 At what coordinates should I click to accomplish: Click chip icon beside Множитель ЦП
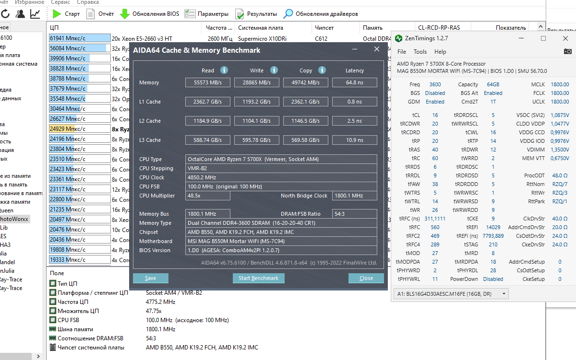53,311
